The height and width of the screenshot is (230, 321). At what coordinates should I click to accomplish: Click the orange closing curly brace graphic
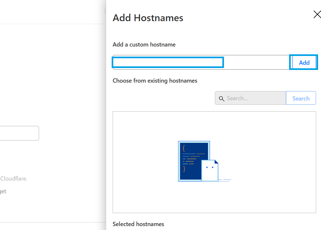pos(184,169)
